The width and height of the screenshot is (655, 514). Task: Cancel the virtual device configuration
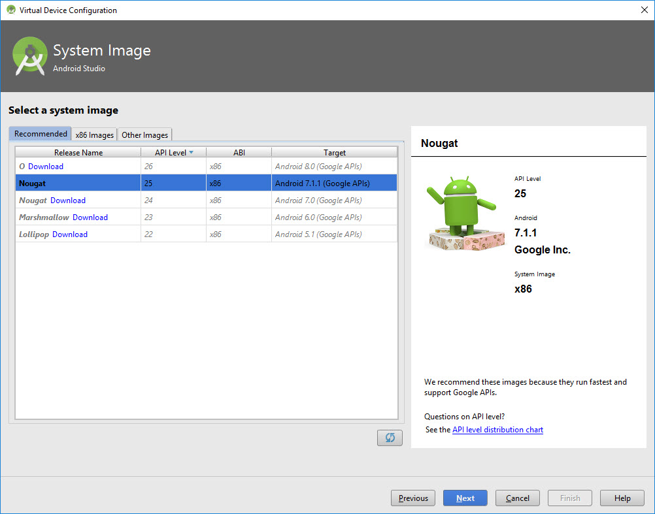coord(517,498)
